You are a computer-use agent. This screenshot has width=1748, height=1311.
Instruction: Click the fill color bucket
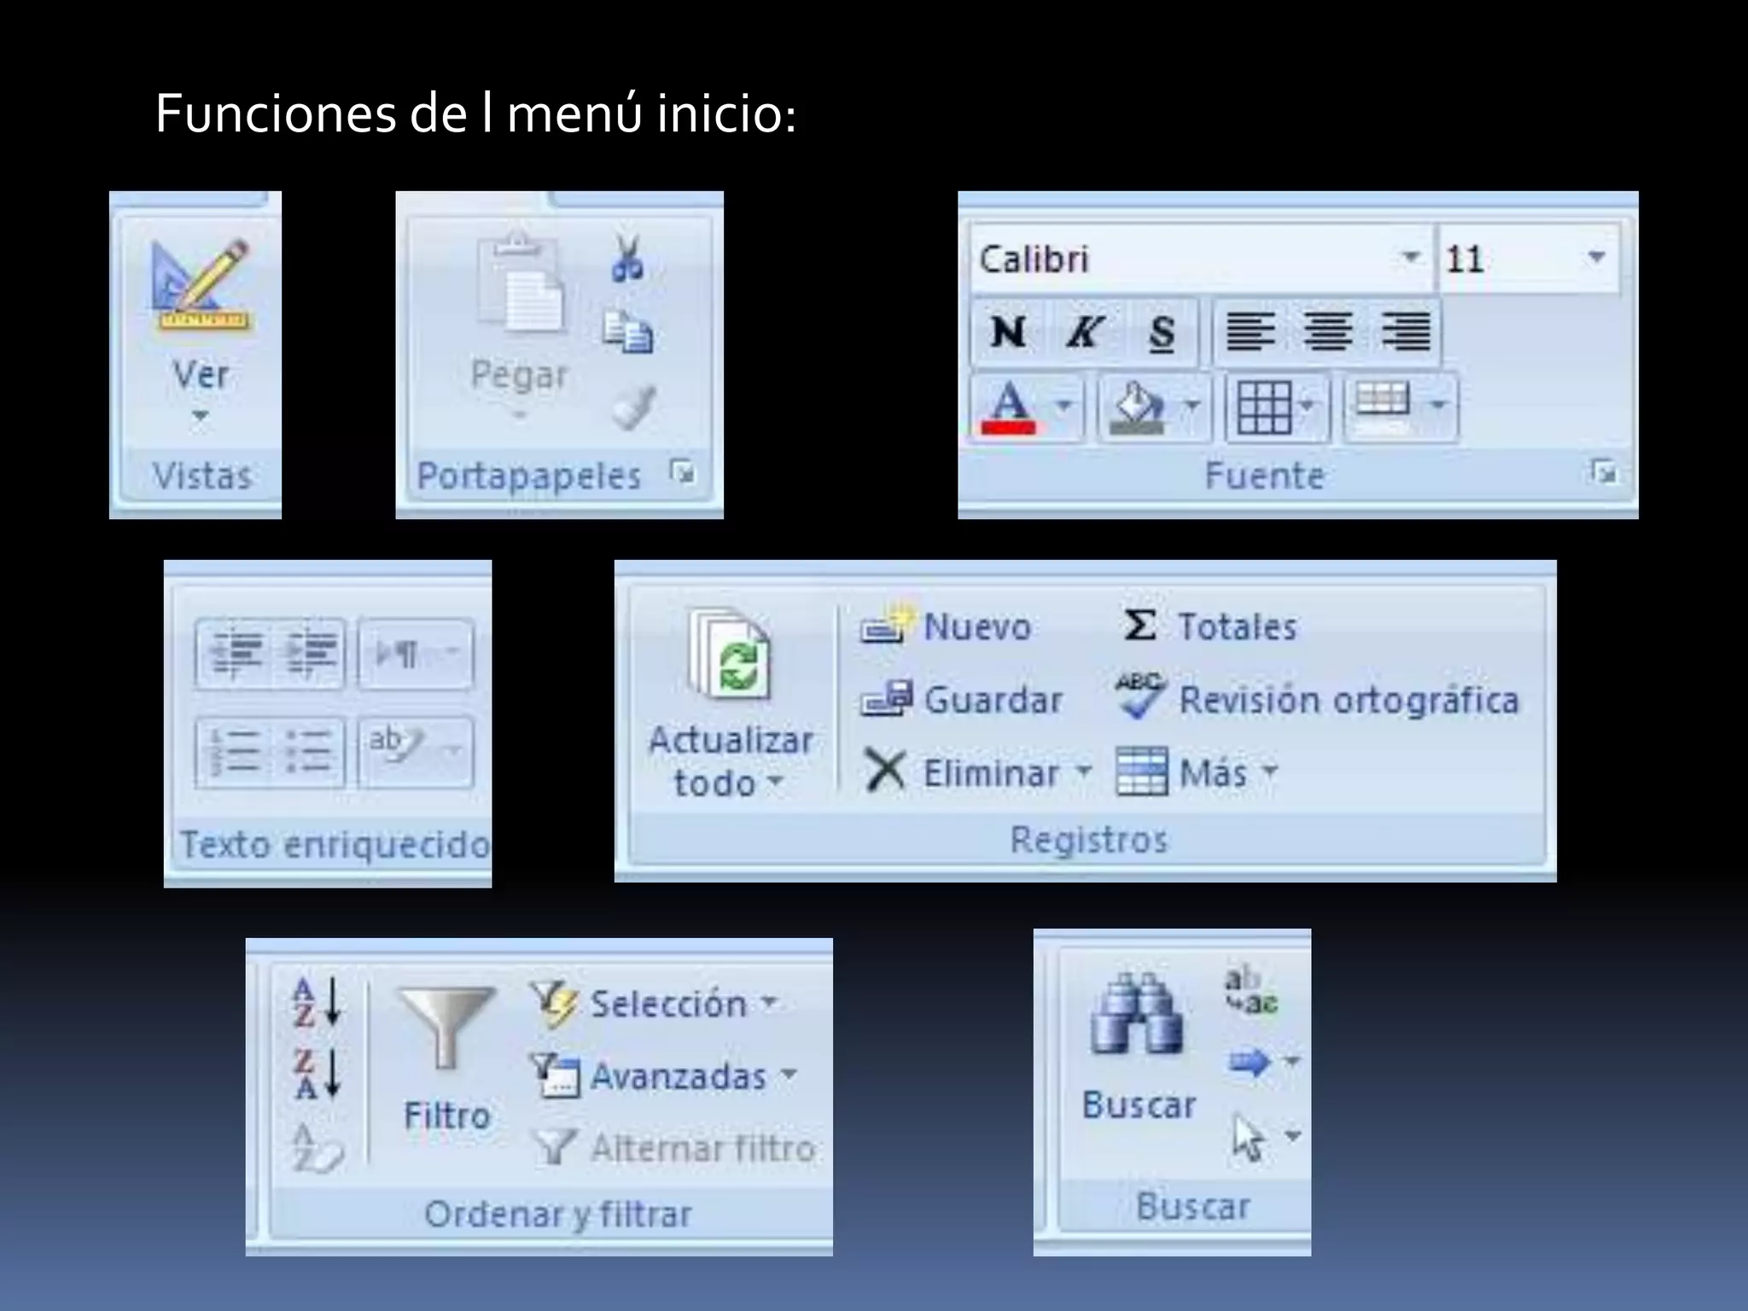point(1137,407)
